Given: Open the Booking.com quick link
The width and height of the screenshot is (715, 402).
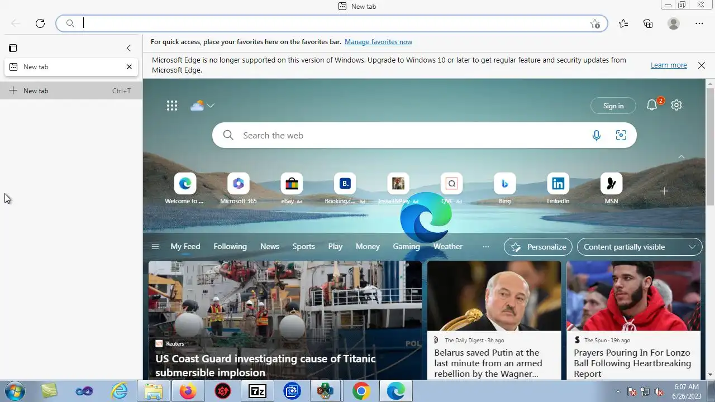Looking at the screenshot, I should point(345,189).
